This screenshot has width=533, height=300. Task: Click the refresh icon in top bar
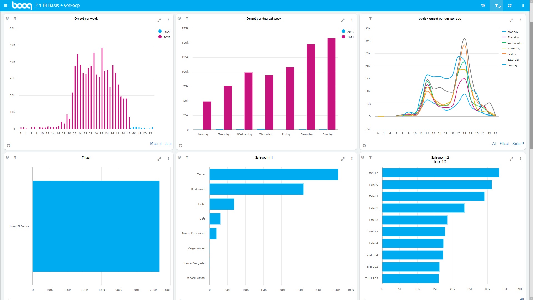tap(510, 6)
